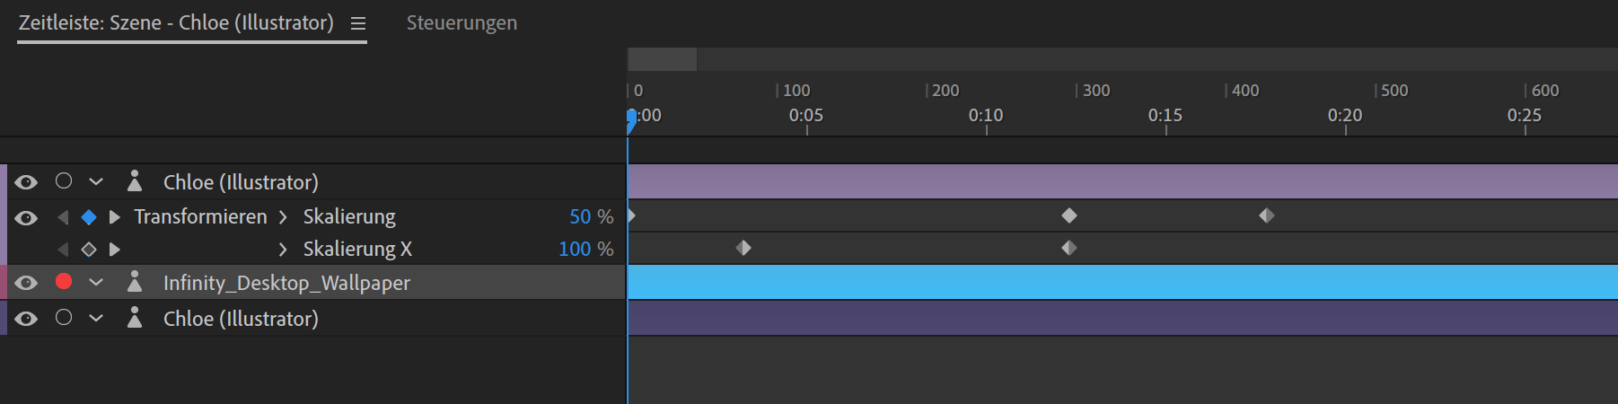Click the puppet icon of bottom Chloe layer
The width and height of the screenshot is (1618, 404).
click(x=135, y=318)
